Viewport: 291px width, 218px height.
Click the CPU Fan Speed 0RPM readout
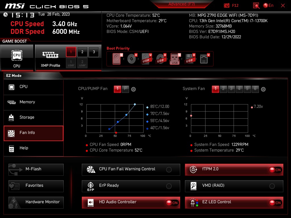coord(109,144)
